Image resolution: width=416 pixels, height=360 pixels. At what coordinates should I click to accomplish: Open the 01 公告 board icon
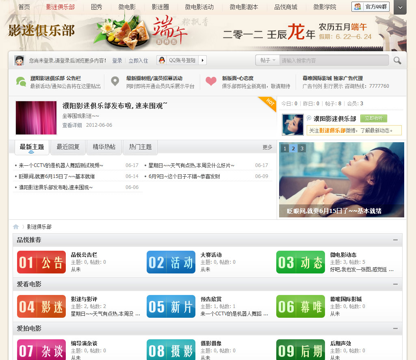[41, 262]
